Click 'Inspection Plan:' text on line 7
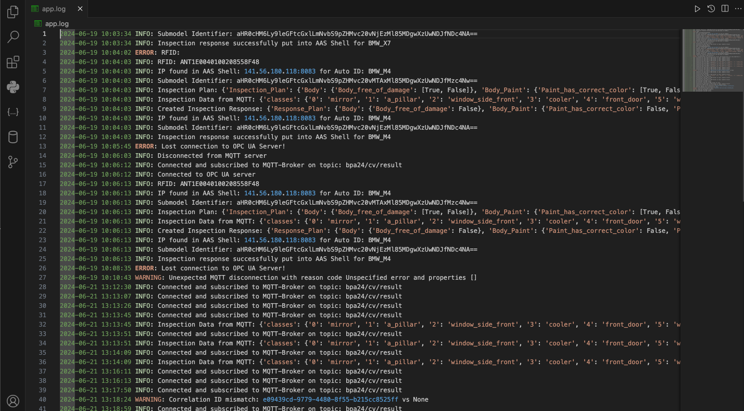Image resolution: width=744 pixels, height=411 pixels. [187, 90]
